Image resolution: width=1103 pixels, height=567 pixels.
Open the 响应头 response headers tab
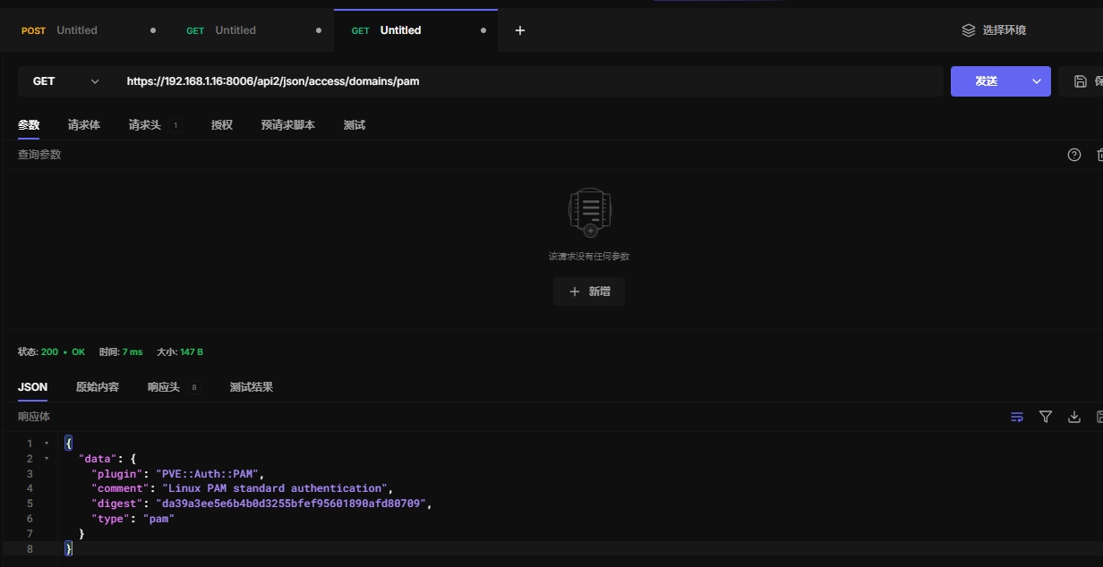[x=164, y=387]
